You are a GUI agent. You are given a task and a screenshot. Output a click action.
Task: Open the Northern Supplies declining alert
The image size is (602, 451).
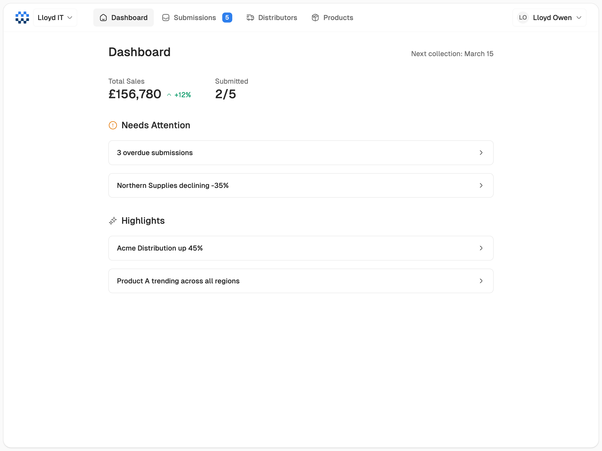point(301,185)
